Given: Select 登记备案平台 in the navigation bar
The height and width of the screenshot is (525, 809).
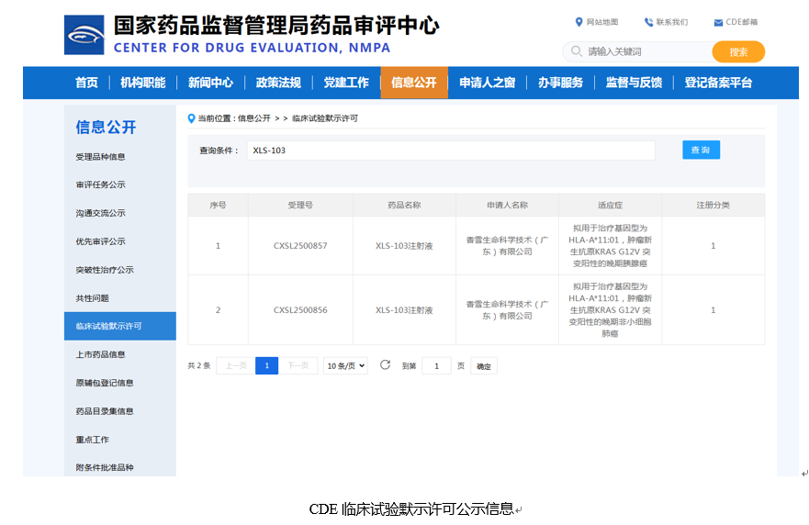Looking at the screenshot, I should (x=718, y=83).
